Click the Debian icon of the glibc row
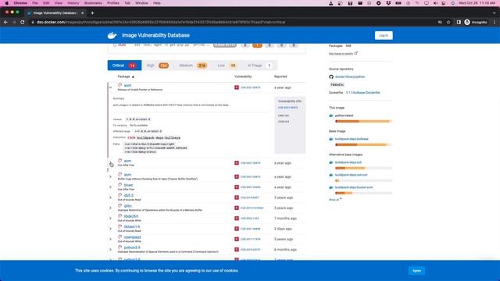 pos(120,206)
